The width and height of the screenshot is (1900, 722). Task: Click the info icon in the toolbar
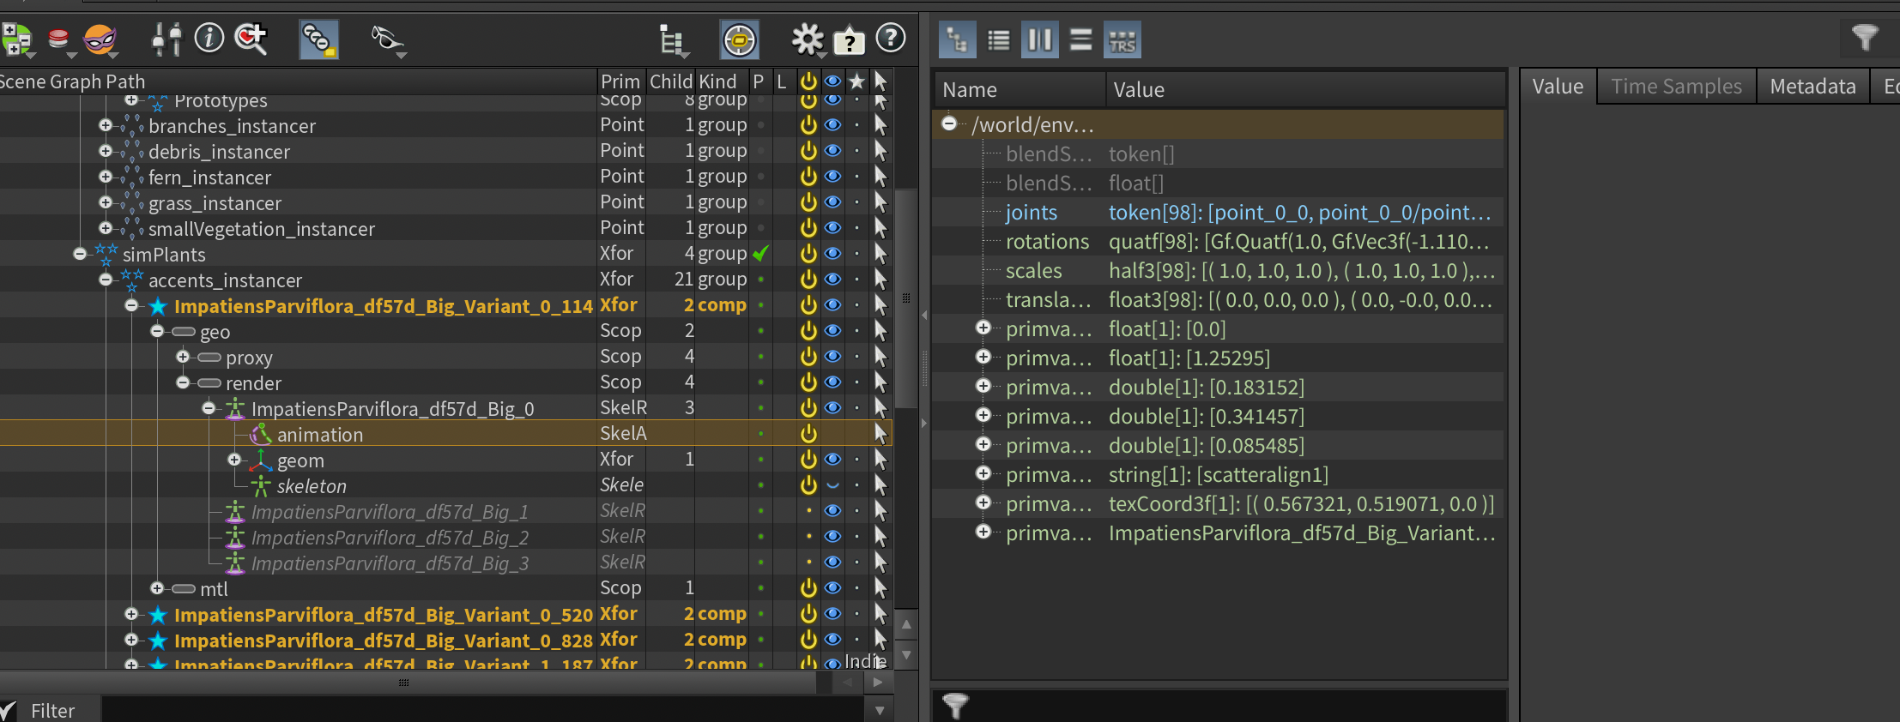pyautogui.click(x=209, y=38)
